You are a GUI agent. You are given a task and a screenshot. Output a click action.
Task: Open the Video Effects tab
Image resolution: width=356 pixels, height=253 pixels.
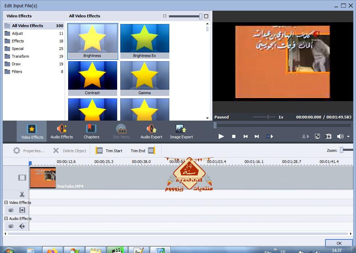32,131
